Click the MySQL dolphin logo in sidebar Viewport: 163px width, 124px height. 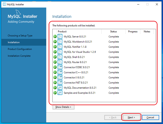[x=18, y=12]
